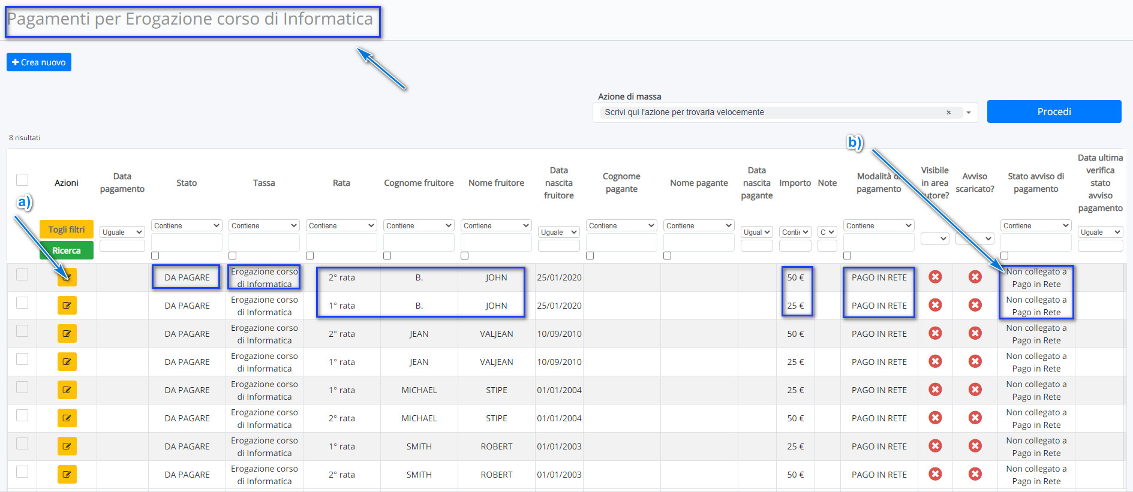Sort by Importo column header
This screenshot has width=1133, height=492.
coord(795,183)
